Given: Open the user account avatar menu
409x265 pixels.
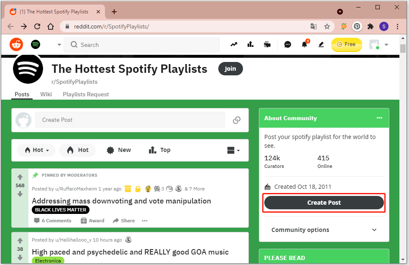Looking at the screenshot, I should pos(379,45).
